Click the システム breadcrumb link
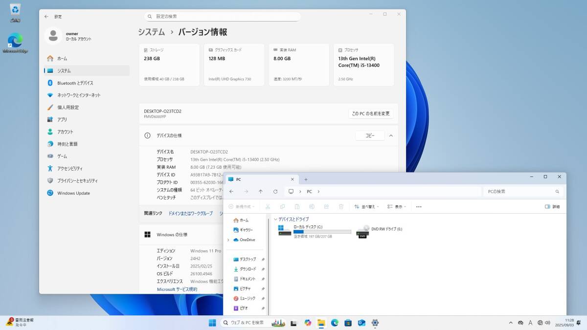This screenshot has height=330, width=587. pos(152,32)
